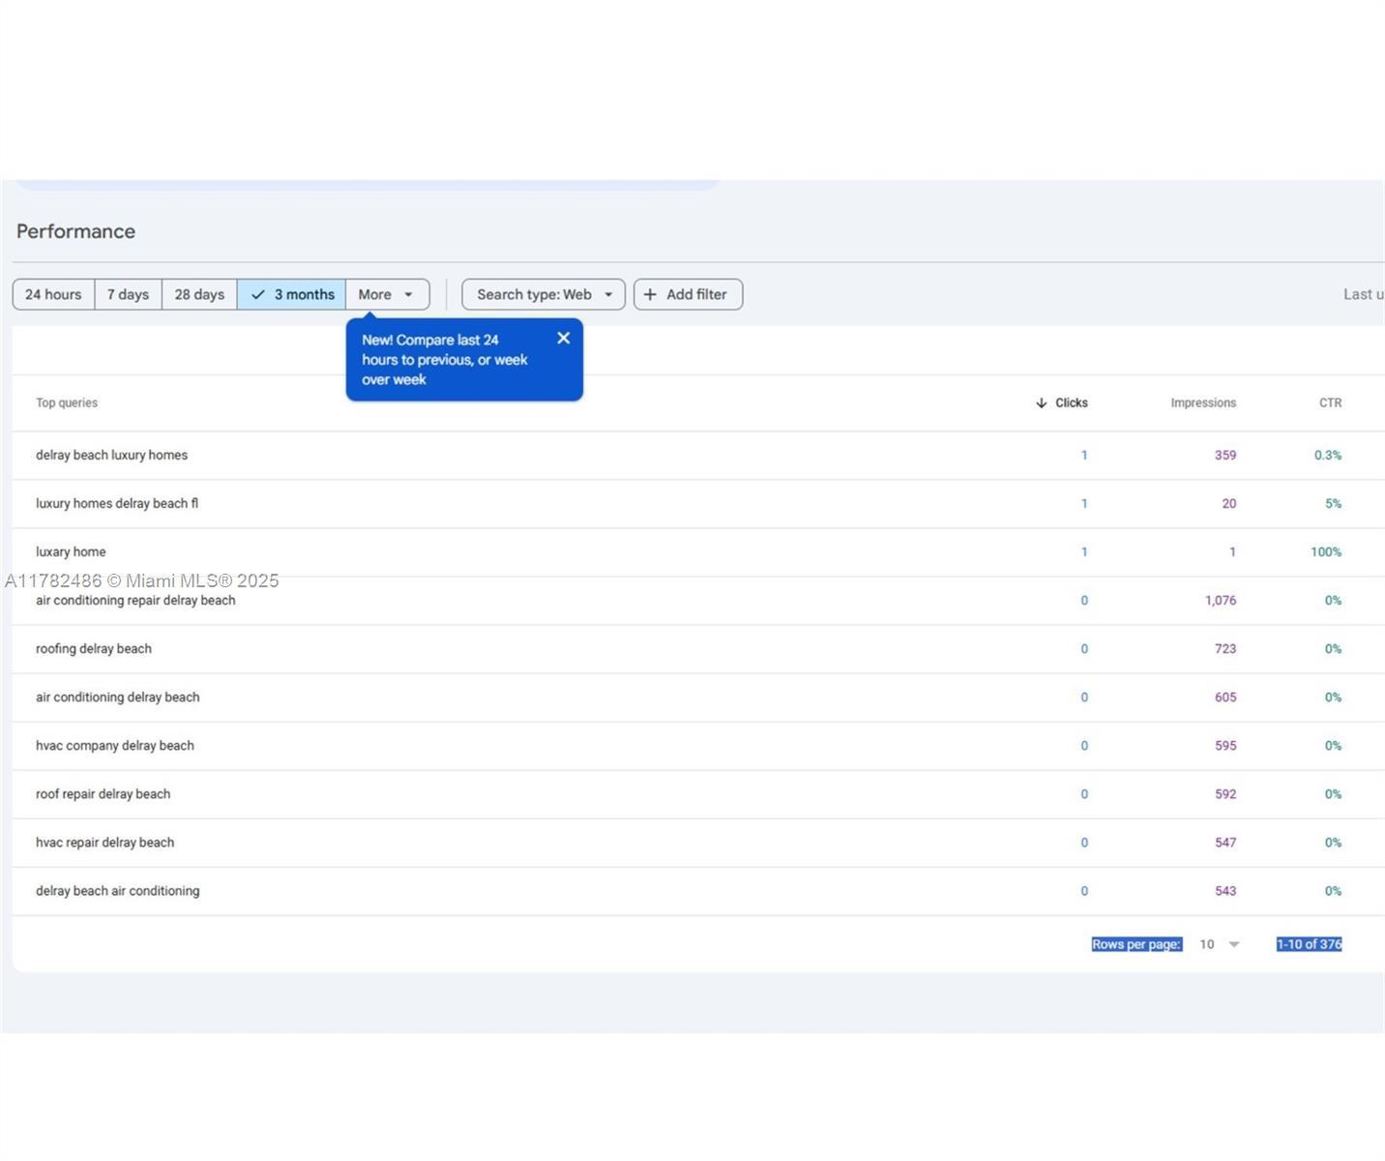This screenshot has width=1385, height=1161.
Task: Open the 'roofing delray beach' query row
Action: (x=94, y=649)
